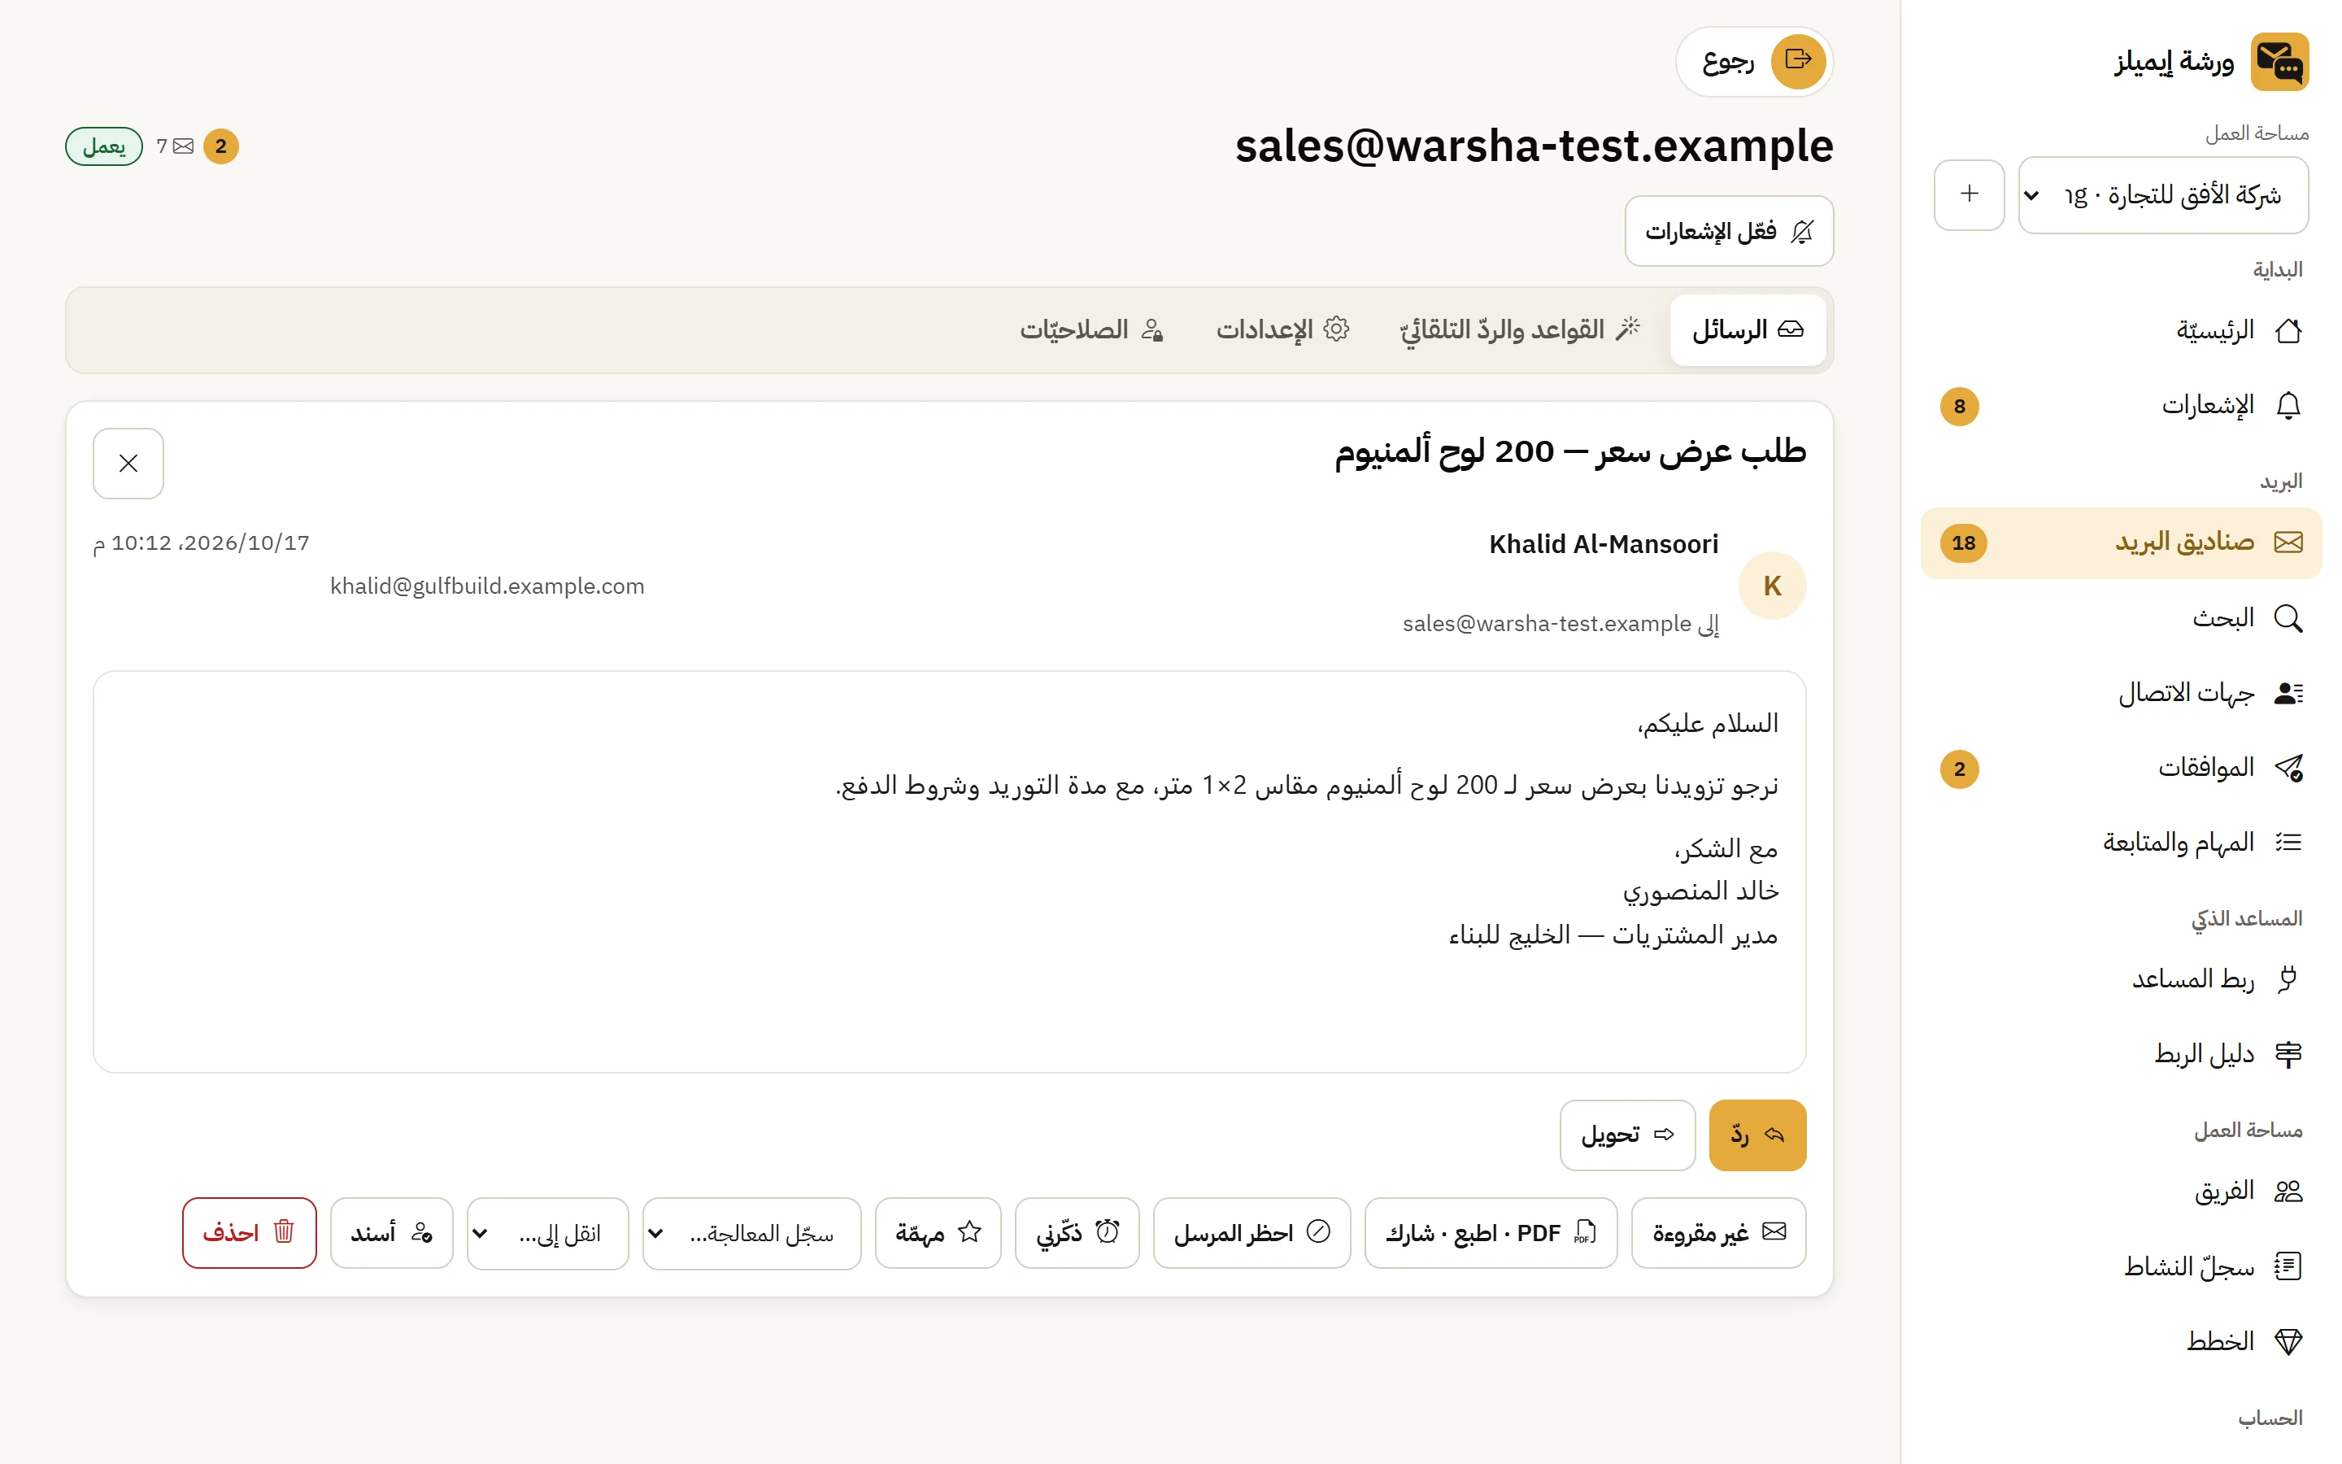Open the workspace selector شركة الأفق للتجارة
Viewport: 2342px width, 1464px height.
(x=2163, y=195)
